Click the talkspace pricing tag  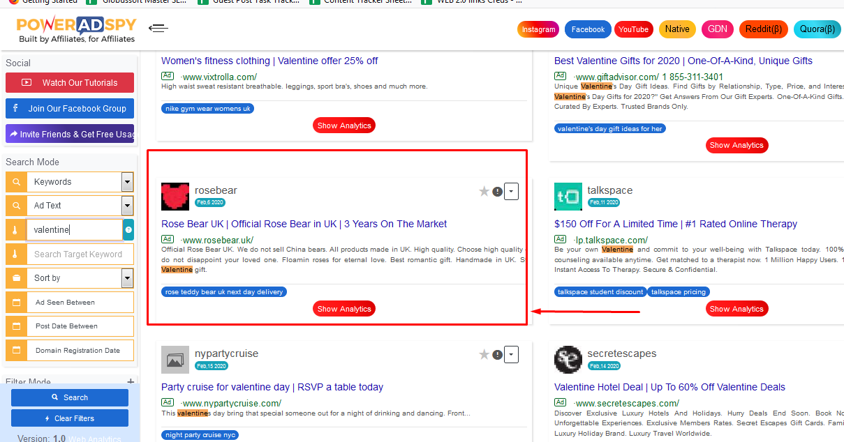pos(679,292)
